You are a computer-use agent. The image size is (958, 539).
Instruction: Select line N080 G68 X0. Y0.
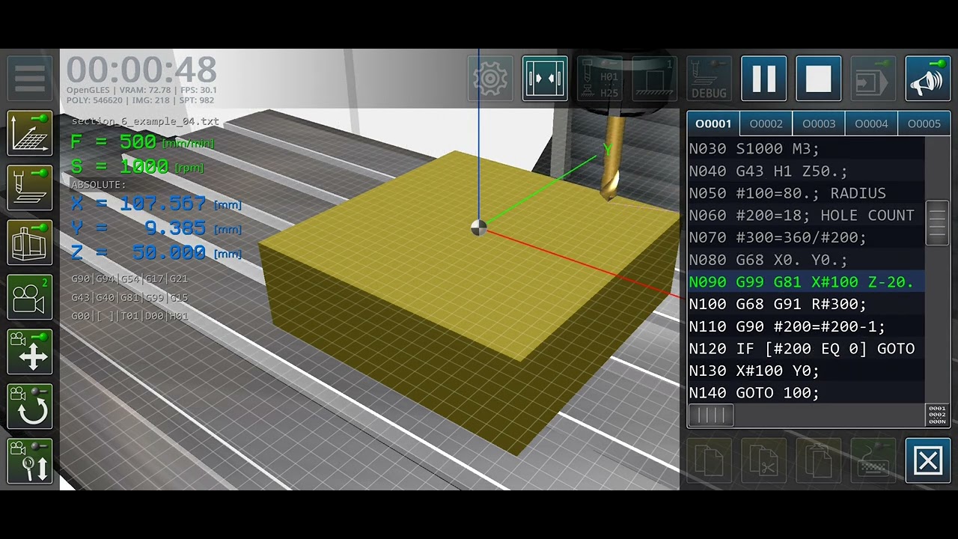pyautogui.click(x=806, y=260)
